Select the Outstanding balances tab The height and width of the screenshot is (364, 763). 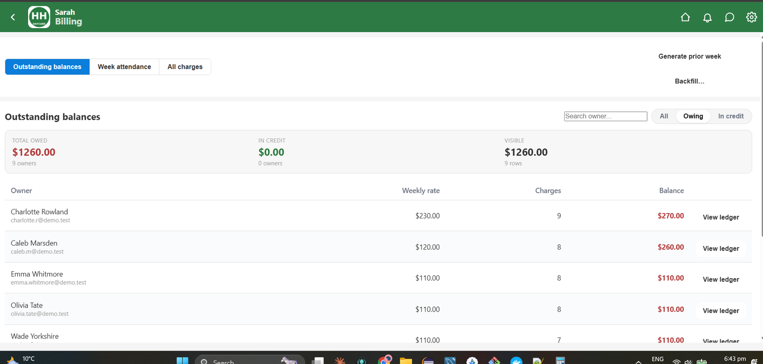(47, 67)
